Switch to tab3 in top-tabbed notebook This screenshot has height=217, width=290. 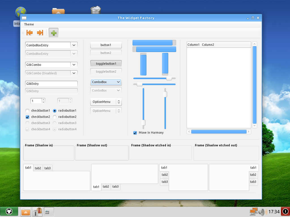48,168
